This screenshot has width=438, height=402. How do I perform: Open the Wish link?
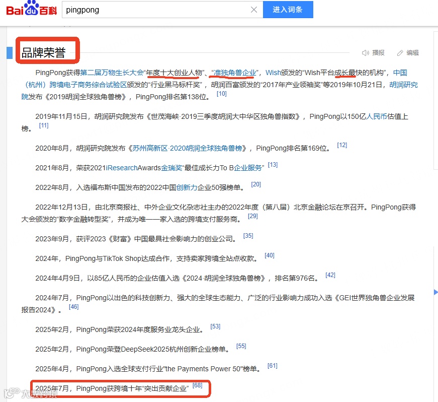[273, 73]
